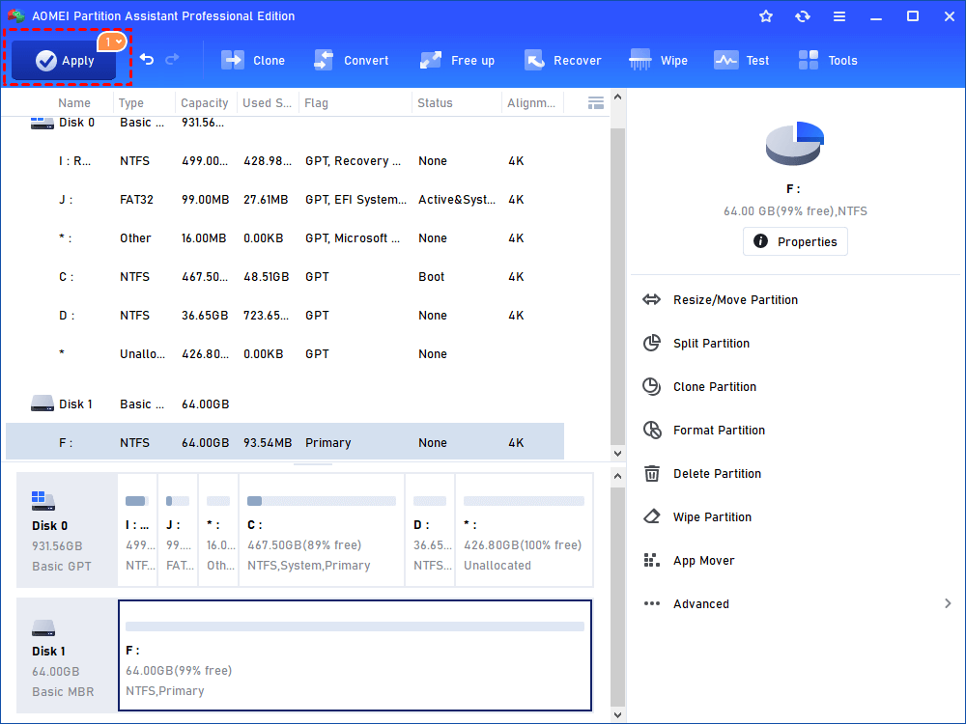Click Disk 0 icon in disk map
The width and height of the screenshot is (966, 724).
pos(43,501)
